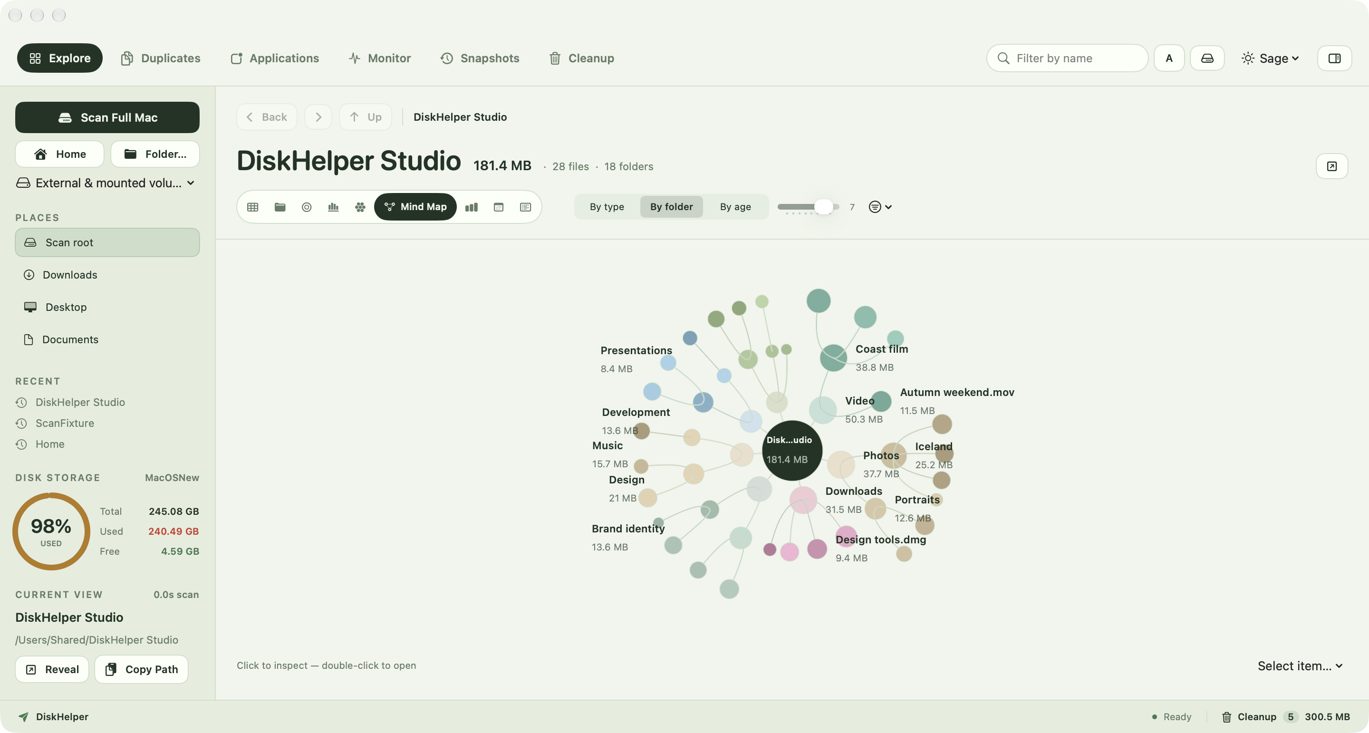Select the detail list view icon
Viewport: 1369px width, 733px height.
click(x=526, y=207)
